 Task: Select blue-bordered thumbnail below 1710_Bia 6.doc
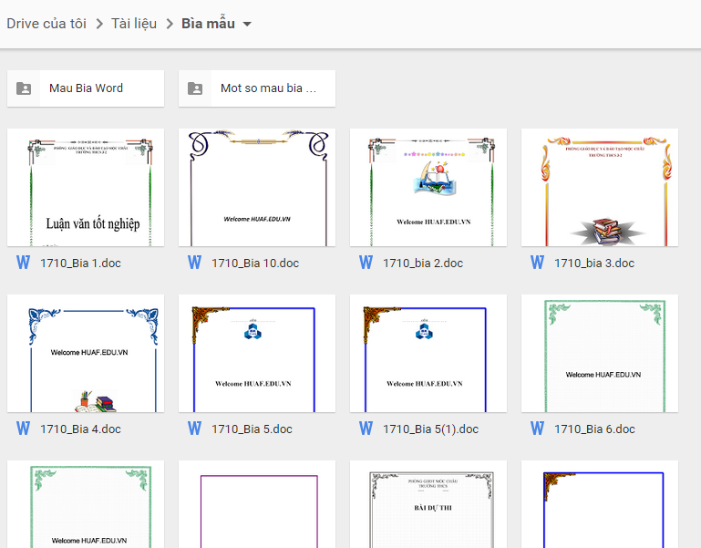click(600, 504)
